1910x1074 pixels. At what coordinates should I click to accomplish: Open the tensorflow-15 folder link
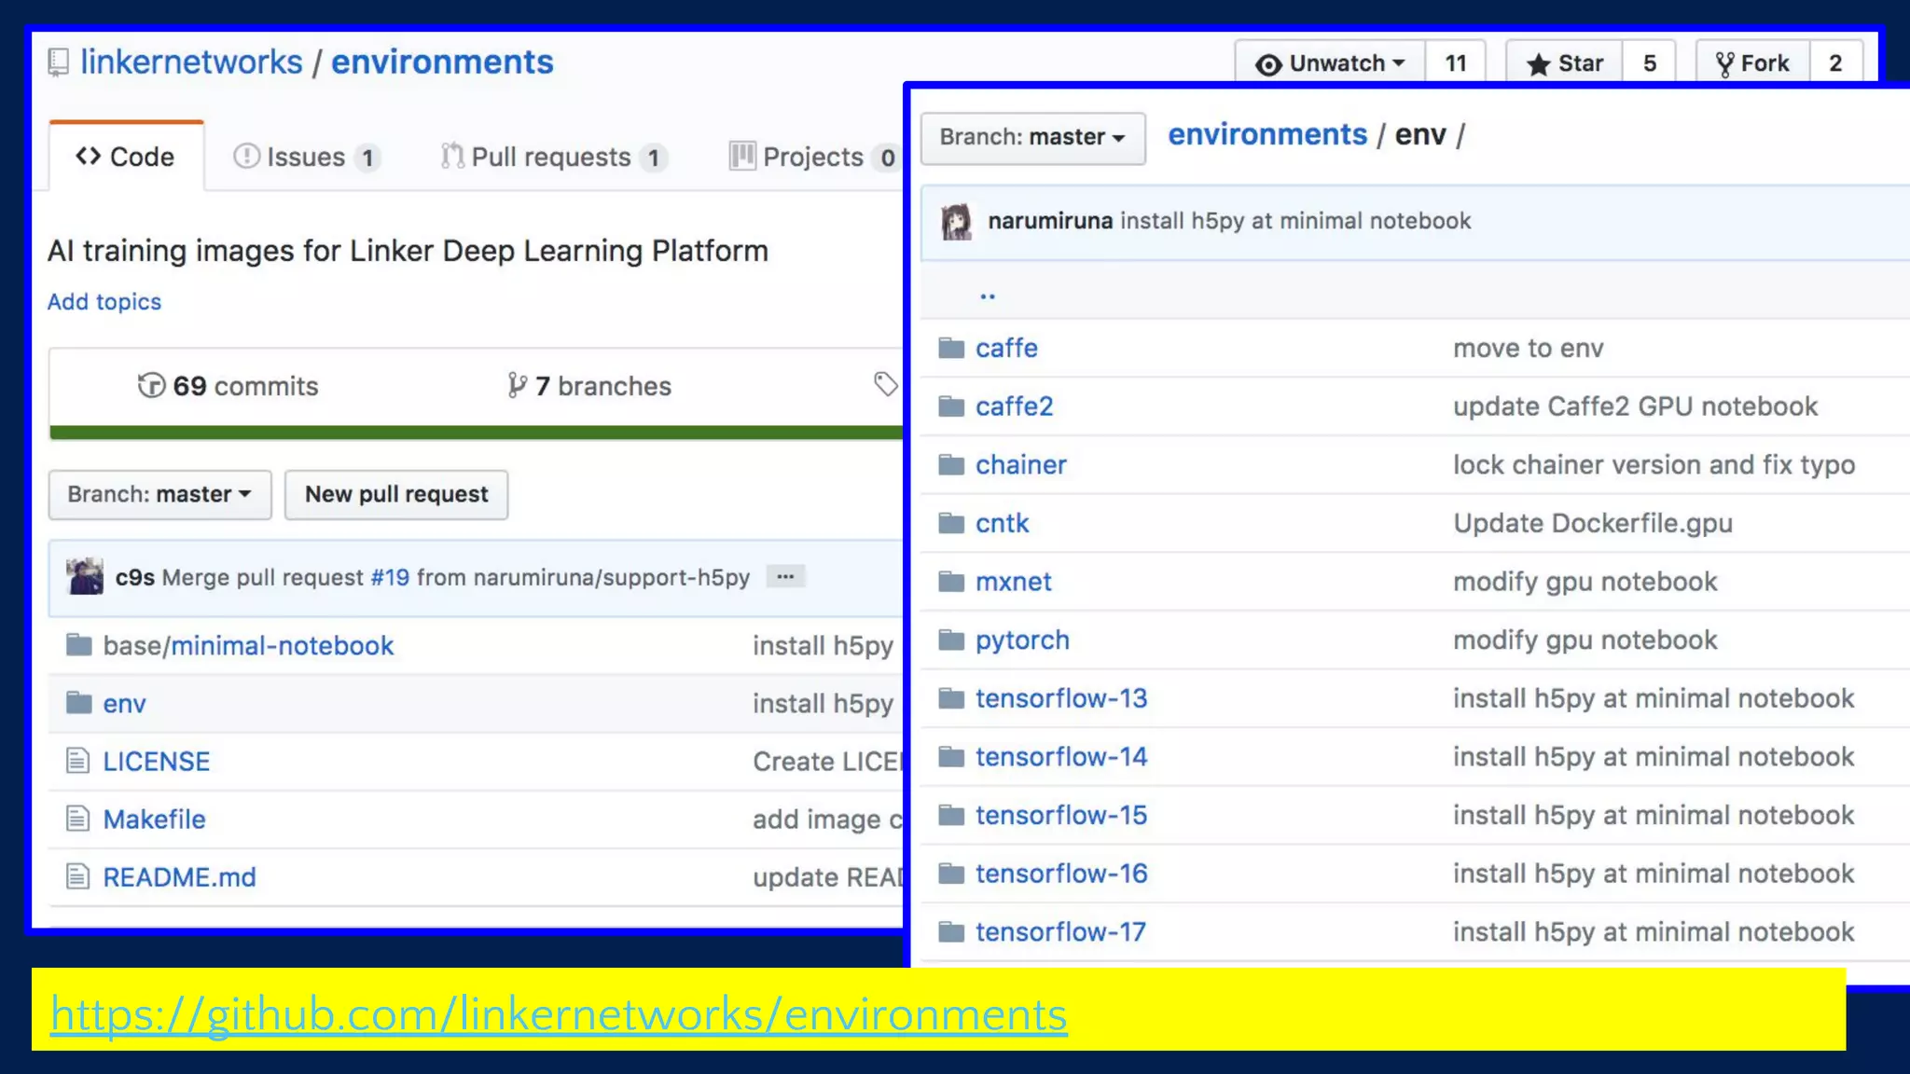point(1061,816)
